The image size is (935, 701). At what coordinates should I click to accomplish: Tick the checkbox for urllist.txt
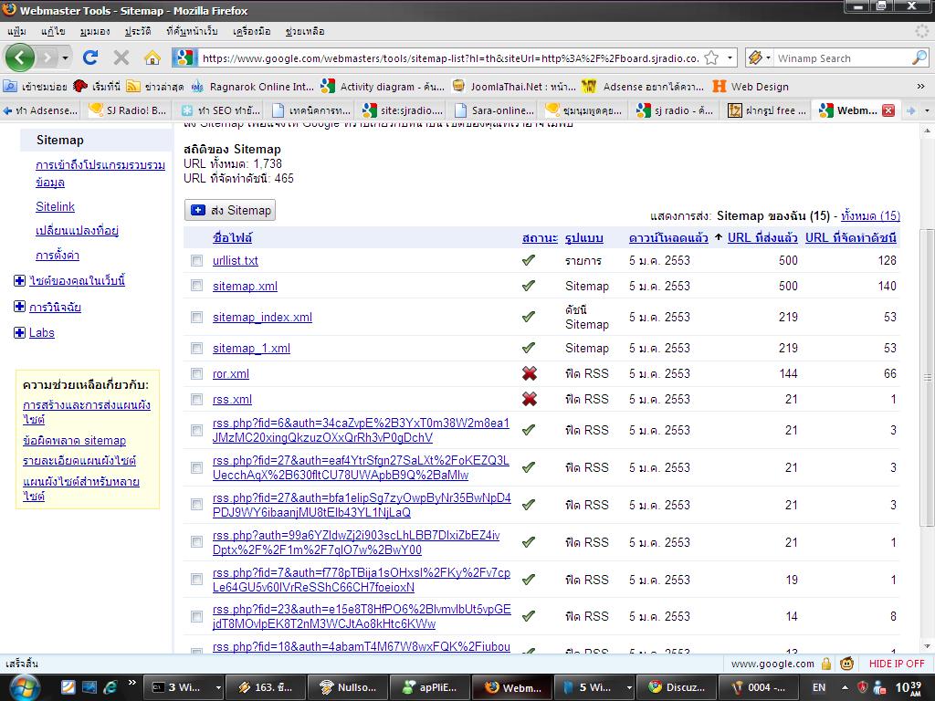click(197, 260)
